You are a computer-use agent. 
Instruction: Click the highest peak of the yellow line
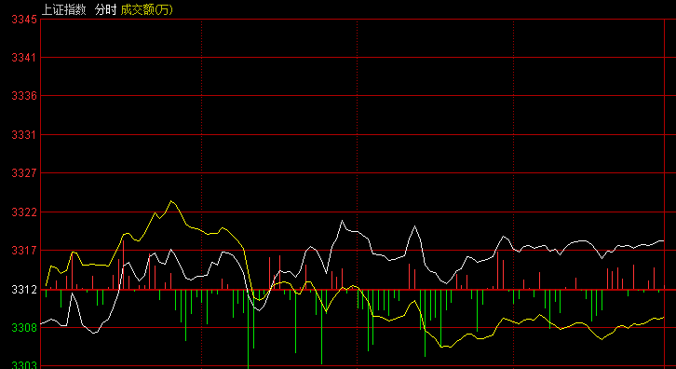click(x=171, y=201)
